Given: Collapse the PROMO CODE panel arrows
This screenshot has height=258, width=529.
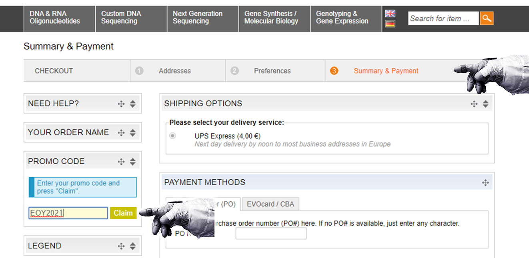Looking at the screenshot, I should coord(133,162).
